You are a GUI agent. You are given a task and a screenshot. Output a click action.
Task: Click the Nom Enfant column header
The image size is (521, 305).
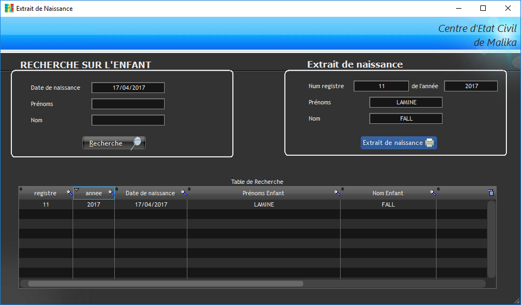[x=388, y=193]
